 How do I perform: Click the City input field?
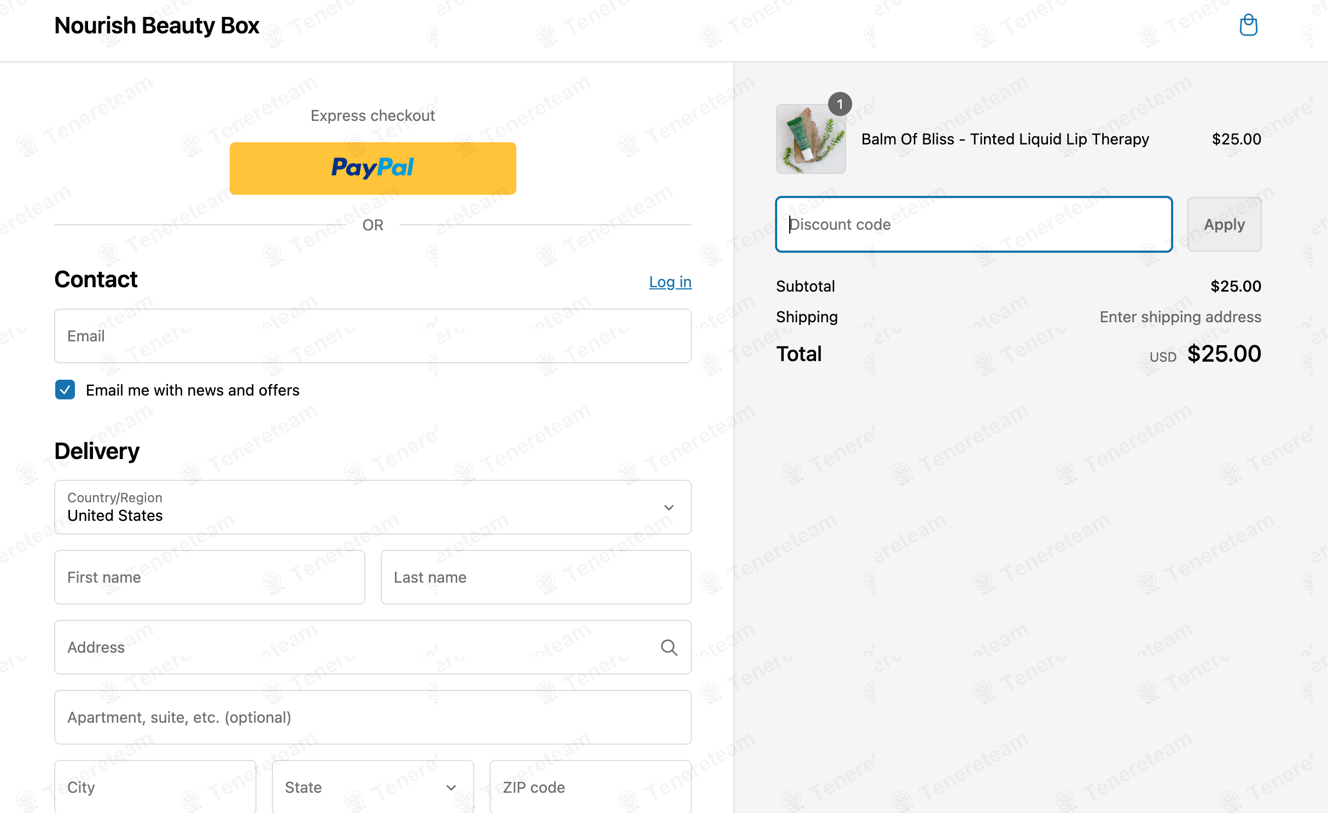[155, 786]
